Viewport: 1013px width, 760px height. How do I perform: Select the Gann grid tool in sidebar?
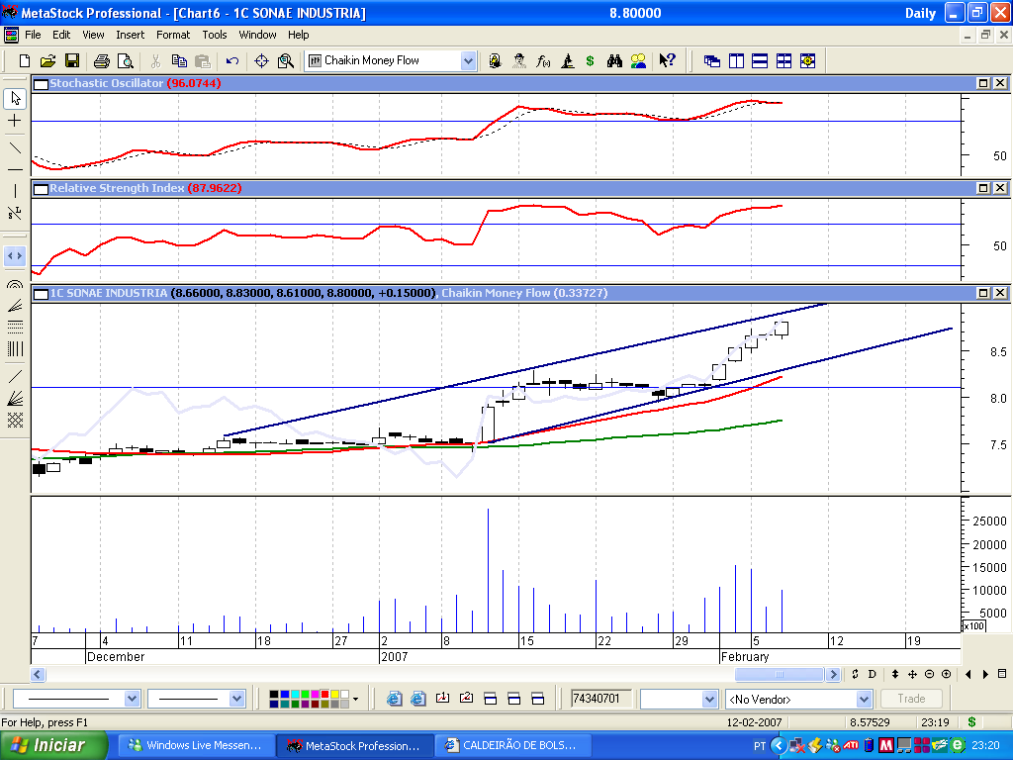(15, 420)
